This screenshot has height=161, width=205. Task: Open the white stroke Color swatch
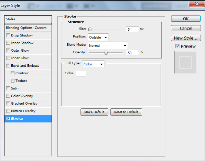coord(81,74)
